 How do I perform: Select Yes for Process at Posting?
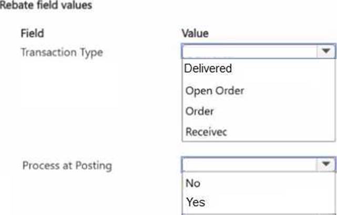pos(195,202)
